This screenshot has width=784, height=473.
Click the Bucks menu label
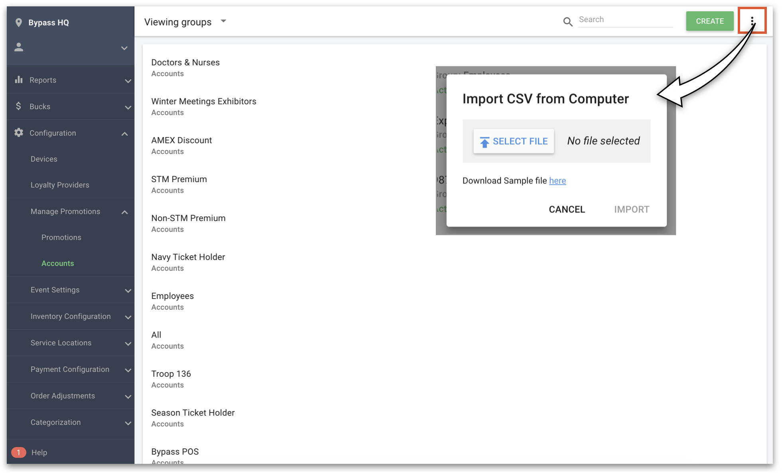(x=40, y=106)
